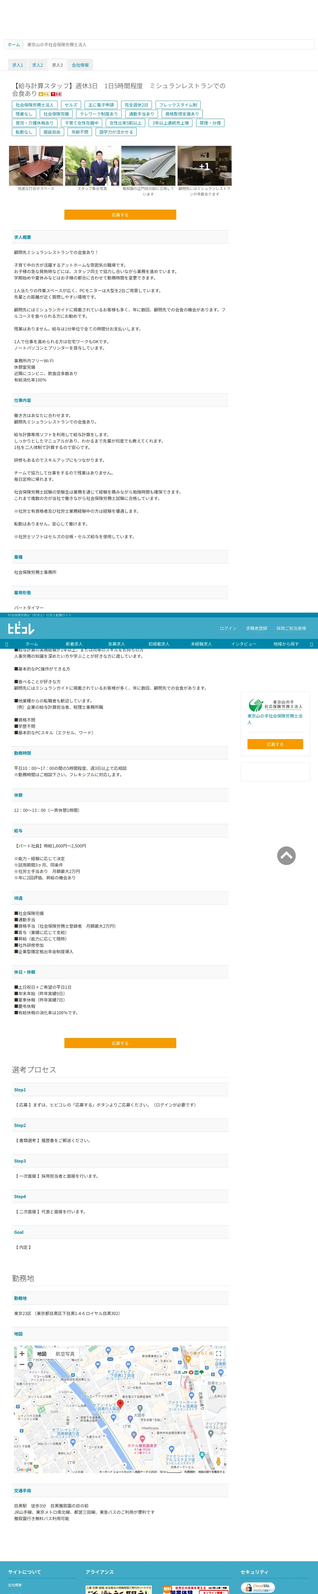Open the スタッフ集合写真 photo
This screenshot has width=318, height=1594.
92,166
